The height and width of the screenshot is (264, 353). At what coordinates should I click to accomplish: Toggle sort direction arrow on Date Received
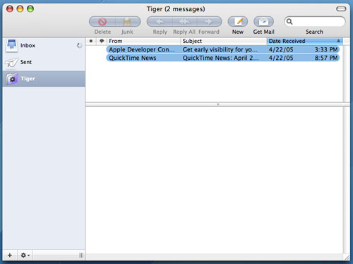coord(338,41)
